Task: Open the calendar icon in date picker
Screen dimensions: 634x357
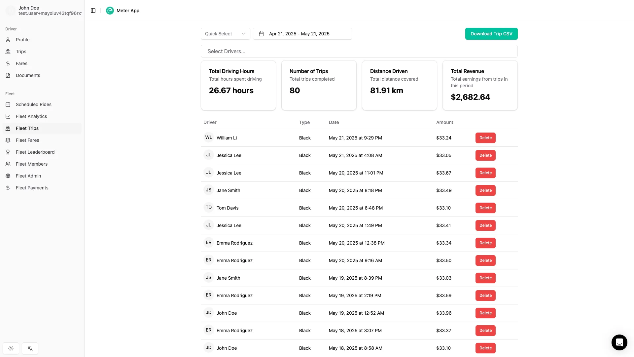Action: click(261, 33)
